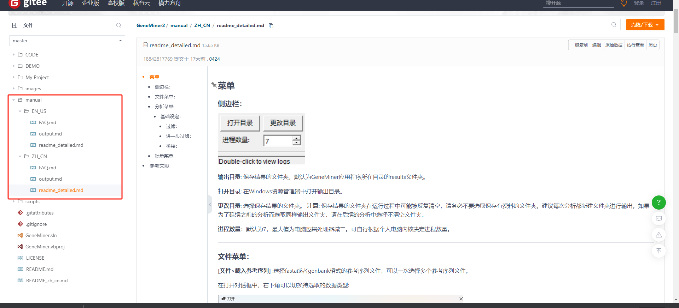Jump to 进一步过滤 in the outline
This screenshot has height=308, width=679.
click(x=179, y=136)
